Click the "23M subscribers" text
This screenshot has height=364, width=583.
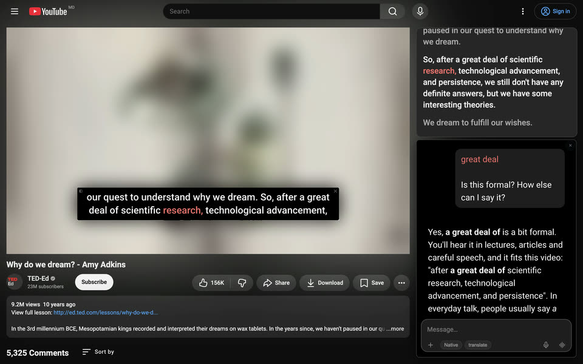coord(46,286)
